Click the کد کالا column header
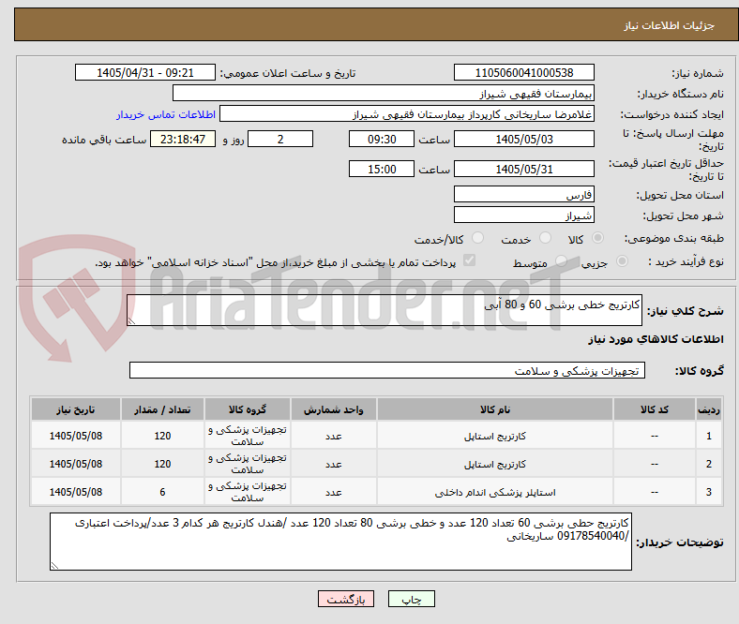The image size is (739, 624). 655,409
